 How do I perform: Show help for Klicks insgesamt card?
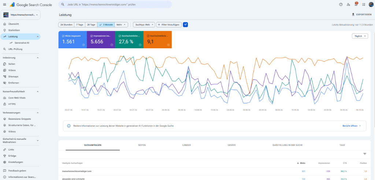pyautogui.click(x=83, y=45)
